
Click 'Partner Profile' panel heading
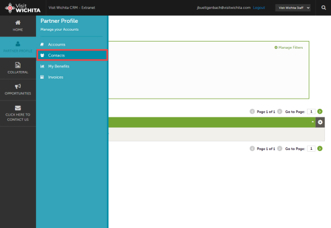point(59,21)
